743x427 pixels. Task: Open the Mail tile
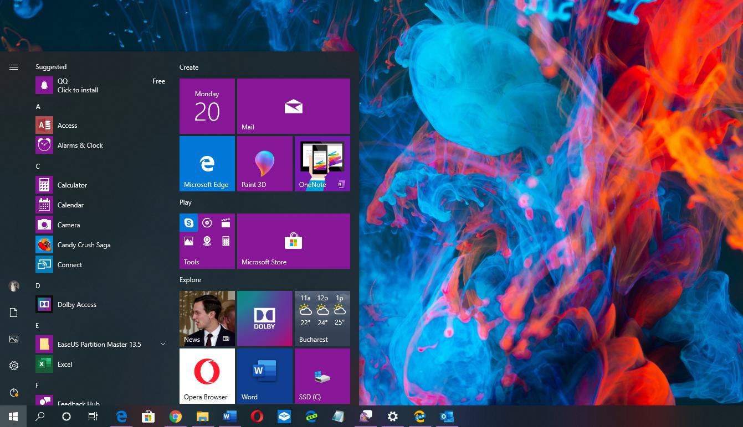coord(293,106)
